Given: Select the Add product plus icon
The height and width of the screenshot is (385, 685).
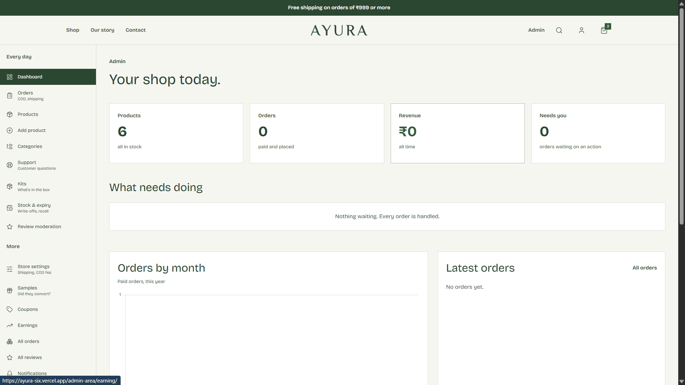Looking at the screenshot, I should [x=10, y=130].
